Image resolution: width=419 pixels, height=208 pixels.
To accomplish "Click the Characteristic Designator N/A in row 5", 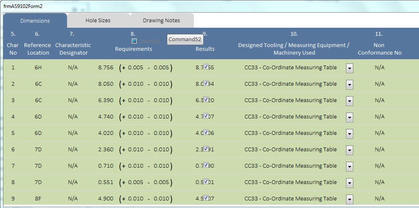I will 73,133.
